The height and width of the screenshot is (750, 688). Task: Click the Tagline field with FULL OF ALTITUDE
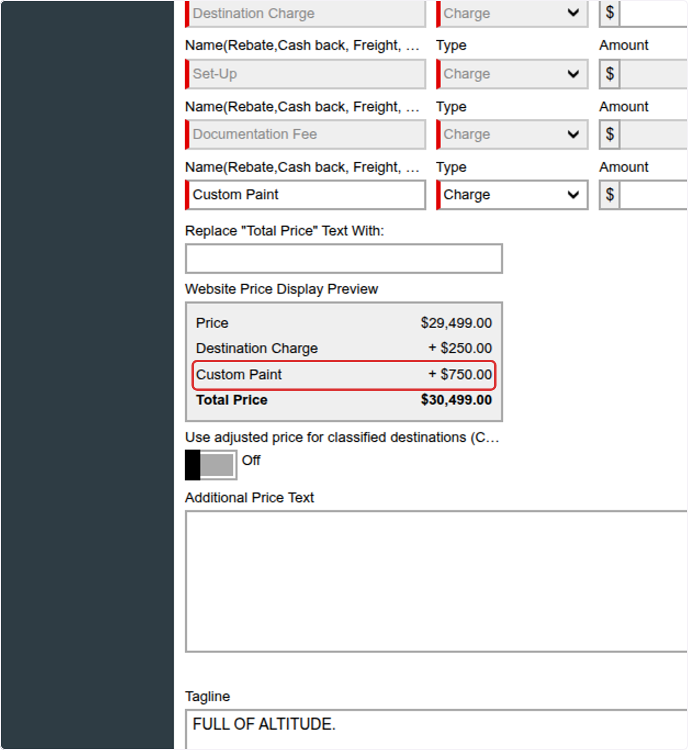pos(436,729)
